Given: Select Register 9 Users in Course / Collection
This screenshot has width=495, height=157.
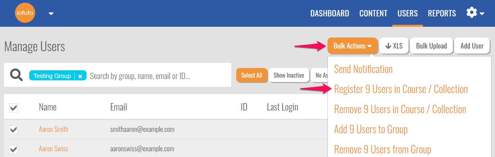Looking at the screenshot, I should [401, 89].
